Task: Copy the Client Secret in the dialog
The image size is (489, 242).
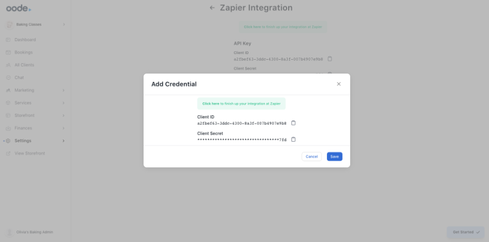Action: 293,140
